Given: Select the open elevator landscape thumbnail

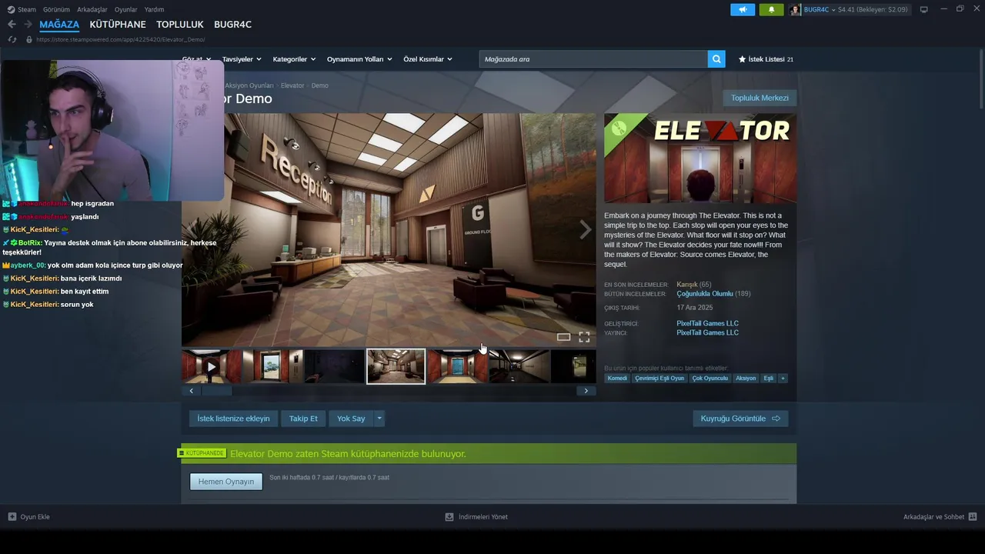Looking at the screenshot, I should [273, 367].
